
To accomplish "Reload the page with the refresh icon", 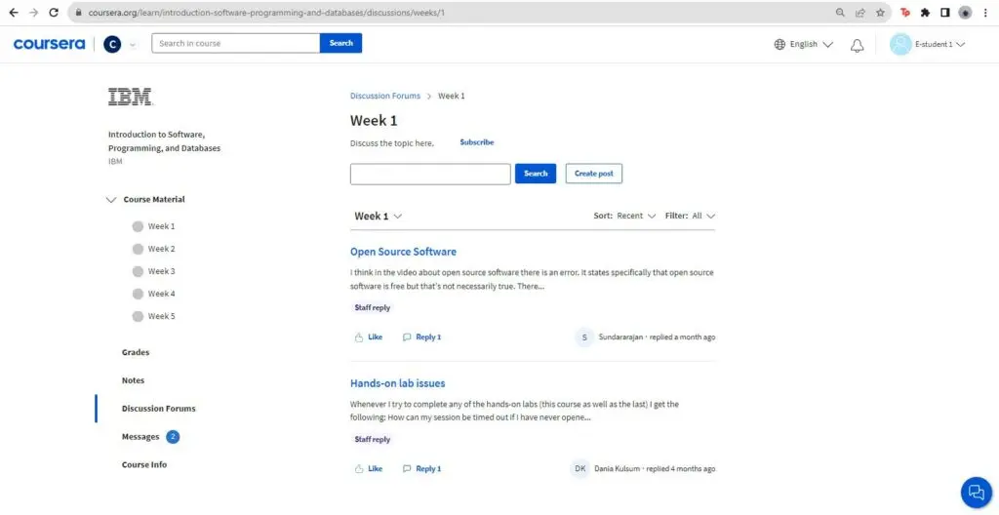I will click(x=54, y=12).
